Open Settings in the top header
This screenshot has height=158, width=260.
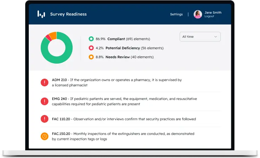pos(176,14)
